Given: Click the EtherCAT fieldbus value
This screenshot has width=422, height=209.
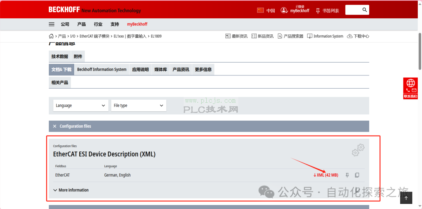Looking at the screenshot, I should [63, 175].
